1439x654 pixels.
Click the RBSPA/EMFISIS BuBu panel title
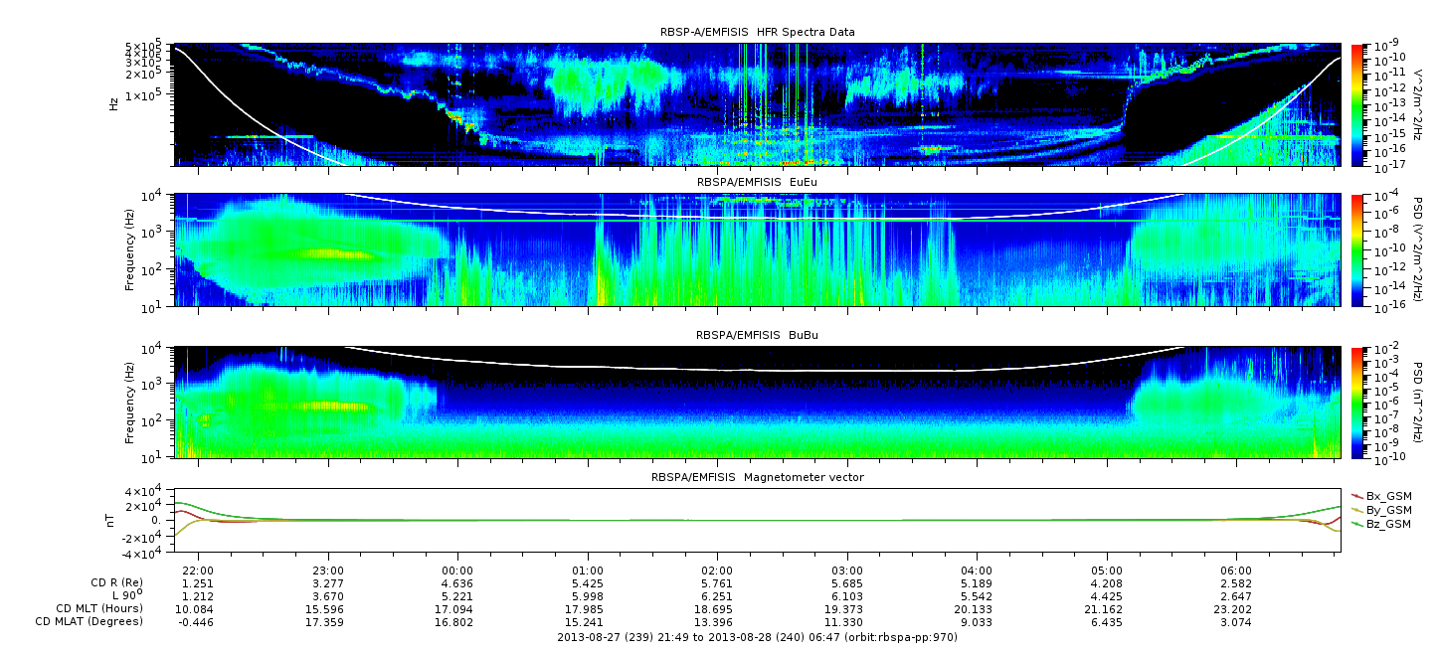click(x=757, y=335)
